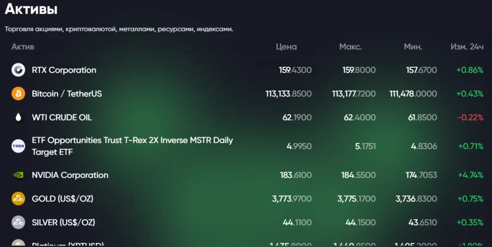Sort by the Цена column header
The width and height of the screenshot is (492, 247).
(x=286, y=47)
